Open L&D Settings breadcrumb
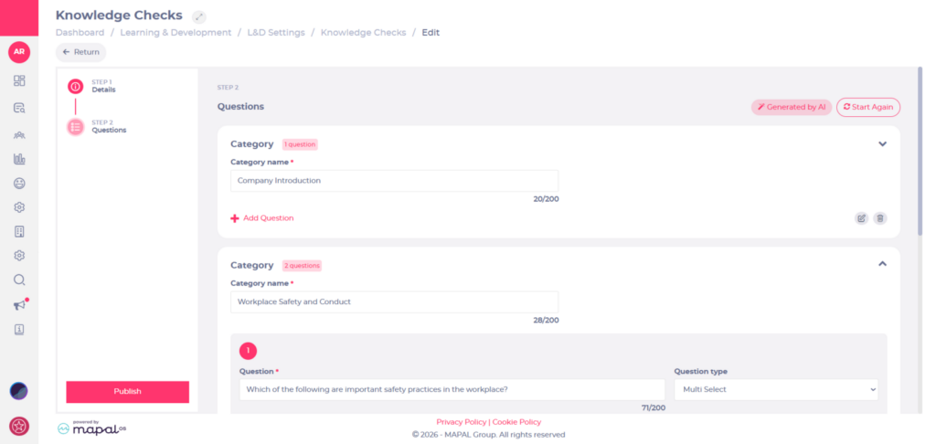936x444 pixels. (x=278, y=33)
